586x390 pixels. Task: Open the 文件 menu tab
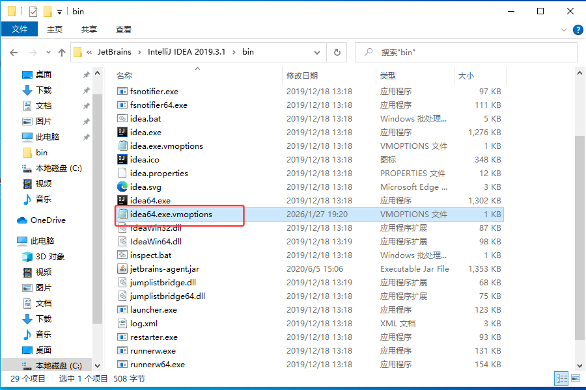pyautogui.click(x=20, y=29)
